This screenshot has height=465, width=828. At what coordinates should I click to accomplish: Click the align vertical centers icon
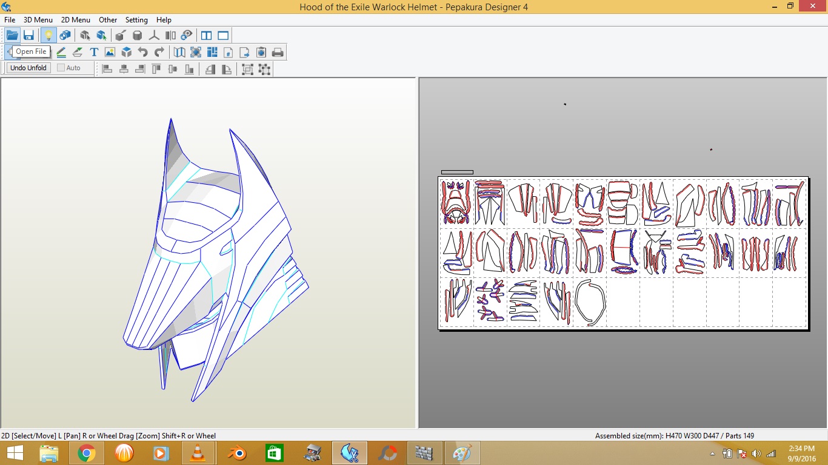point(173,69)
